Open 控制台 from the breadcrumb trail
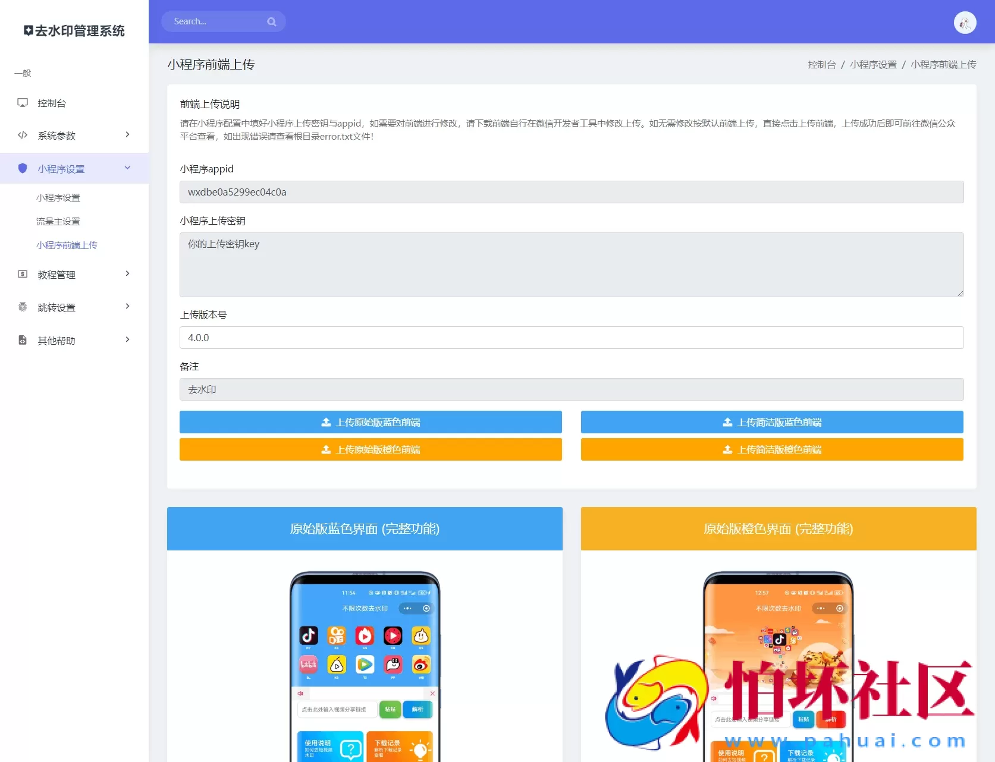Image resolution: width=995 pixels, height=762 pixels. (x=821, y=64)
